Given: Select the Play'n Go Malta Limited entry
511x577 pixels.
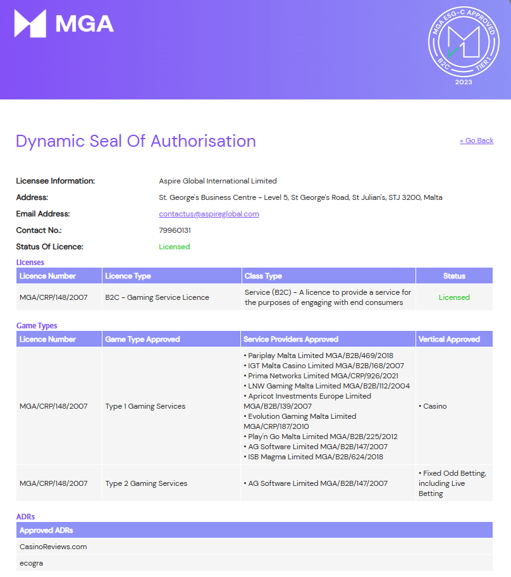Looking at the screenshot, I should click(321, 437).
